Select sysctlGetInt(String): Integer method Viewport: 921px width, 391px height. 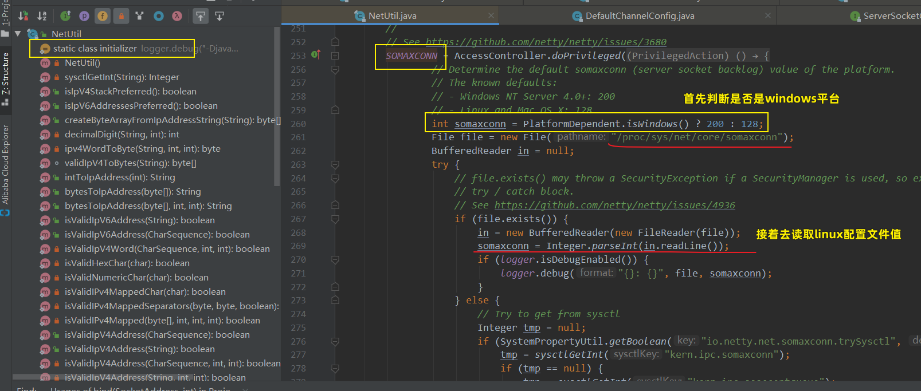tap(122, 77)
